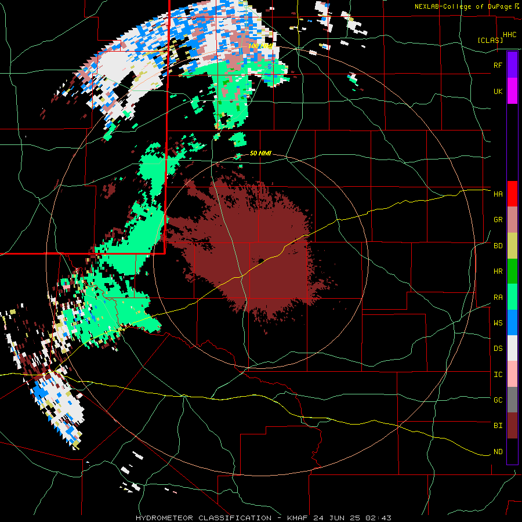The height and width of the screenshot is (522, 522).
Task: Click the RF purple legend swatch
Action: tap(512, 65)
